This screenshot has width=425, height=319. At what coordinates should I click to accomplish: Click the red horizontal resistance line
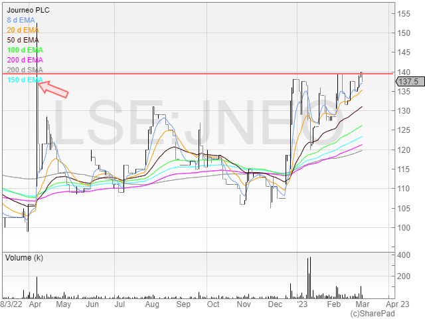[198, 74]
